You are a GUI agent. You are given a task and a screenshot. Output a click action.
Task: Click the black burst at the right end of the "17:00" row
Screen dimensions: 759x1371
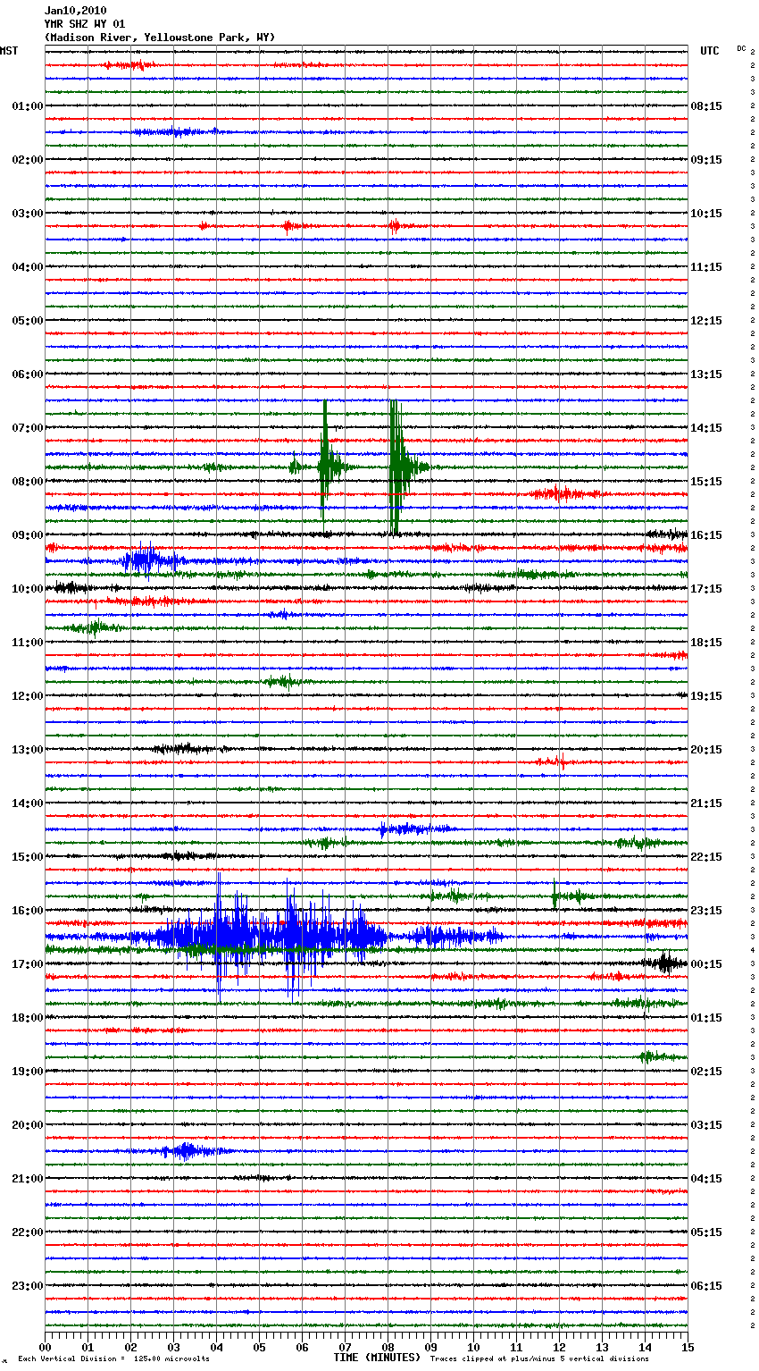pos(664,963)
